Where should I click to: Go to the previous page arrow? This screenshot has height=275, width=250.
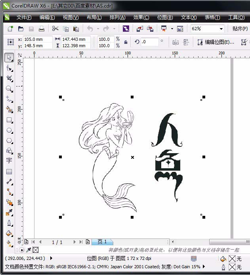(x=40, y=242)
